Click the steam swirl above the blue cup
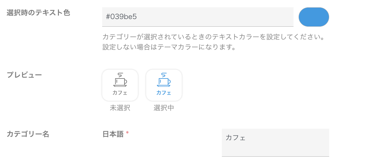Screen dimensions: 368x164 tap(164, 75)
